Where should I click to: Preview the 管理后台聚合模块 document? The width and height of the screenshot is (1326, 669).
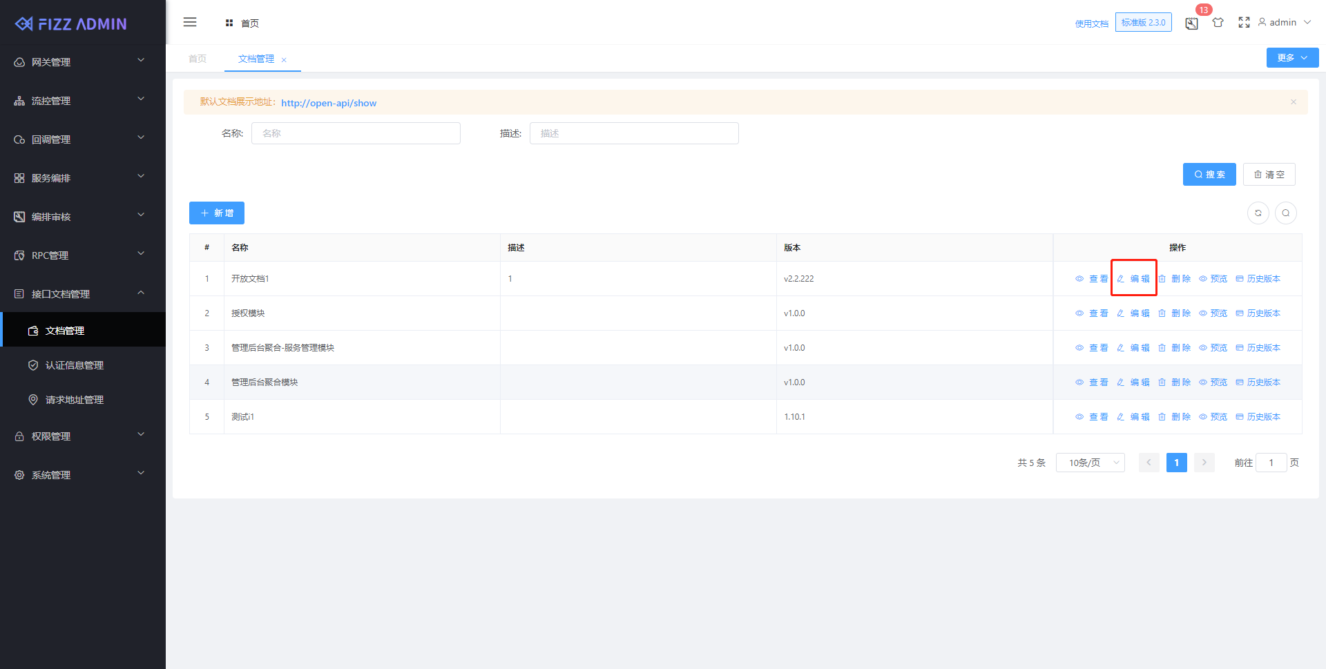[x=1213, y=382]
